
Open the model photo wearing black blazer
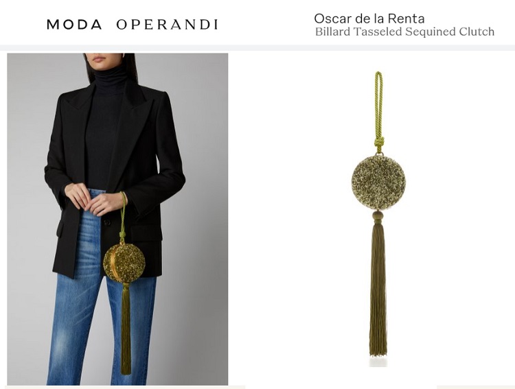[117, 219]
